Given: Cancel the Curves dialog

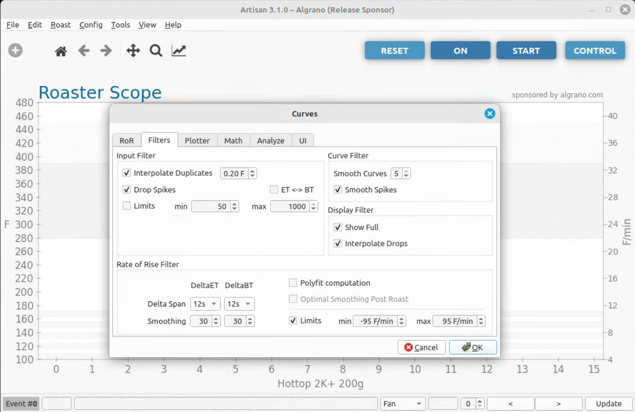Looking at the screenshot, I should pyautogui.click(x=421, y=347).
